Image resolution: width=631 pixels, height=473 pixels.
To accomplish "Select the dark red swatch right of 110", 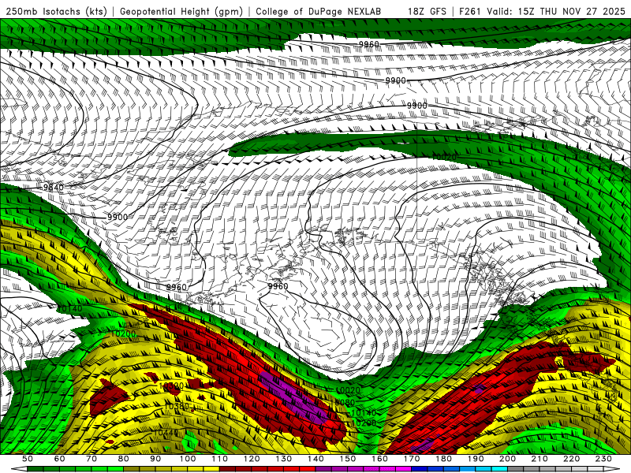I will pyautogui.click(x=227, y=469).
